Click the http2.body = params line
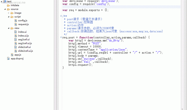 coord(84,56)
